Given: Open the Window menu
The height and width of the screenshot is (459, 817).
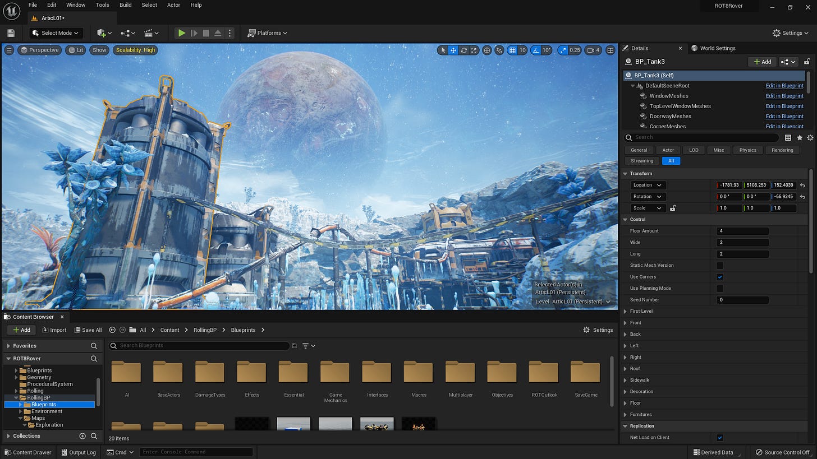Looking at the screenshot, I should [x=76, y=5].
